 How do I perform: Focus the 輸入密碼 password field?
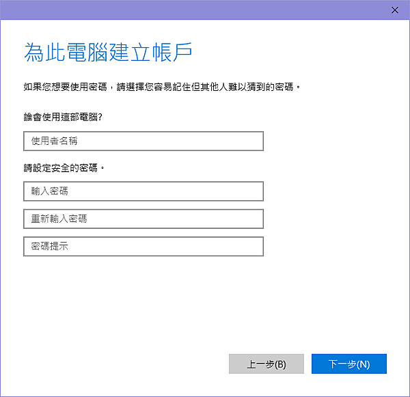[143, 191]
